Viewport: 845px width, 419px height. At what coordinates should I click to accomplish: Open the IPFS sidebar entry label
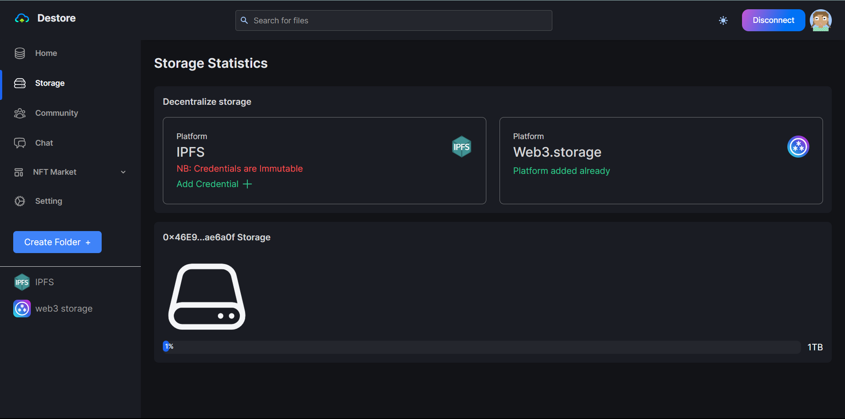pyautogui.click(x=44, y=282)
